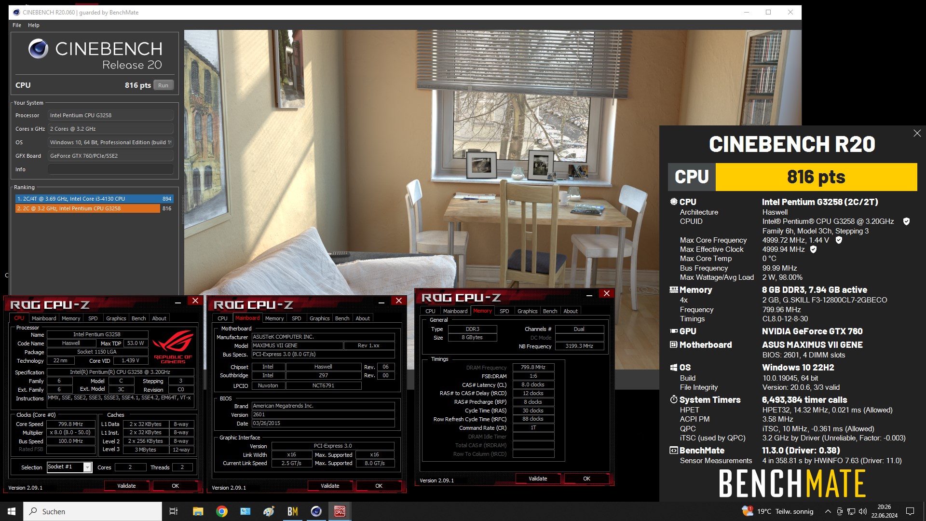Screen dimensions: 926x521
Task: Click the NB Frequency value 3199.3 MHz
Action: click(x=579, y=346)
